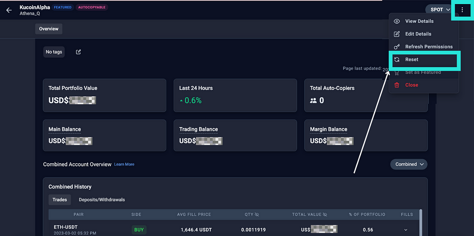This screenshot has height=236, width=474.
Task: Select Set as Featured menu entry
Action: [x=424, y=72]
